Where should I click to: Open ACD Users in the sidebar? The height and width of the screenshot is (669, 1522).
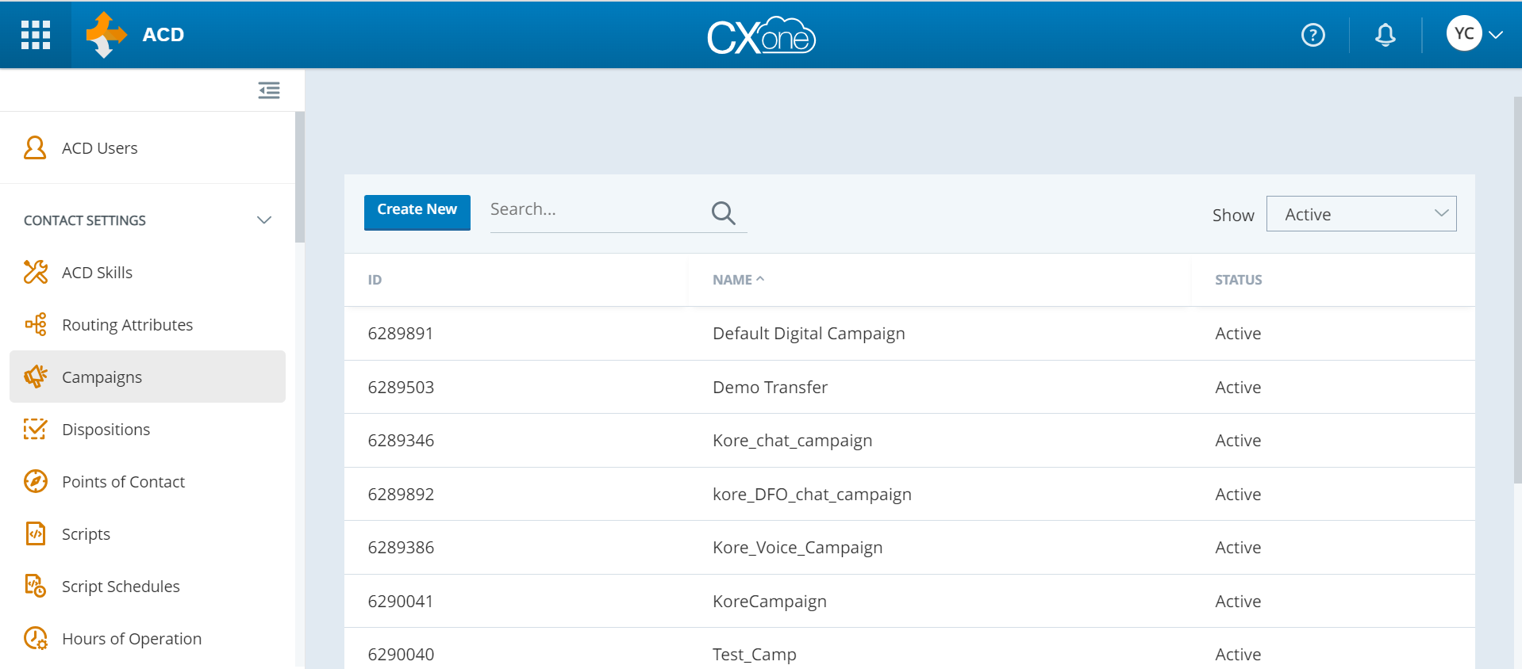click(x=99, y=148)
